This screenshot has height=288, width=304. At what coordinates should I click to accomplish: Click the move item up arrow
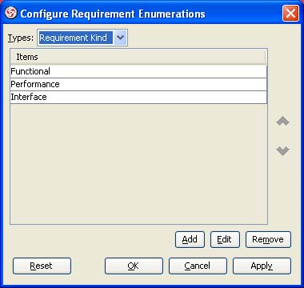pos(282,122)
